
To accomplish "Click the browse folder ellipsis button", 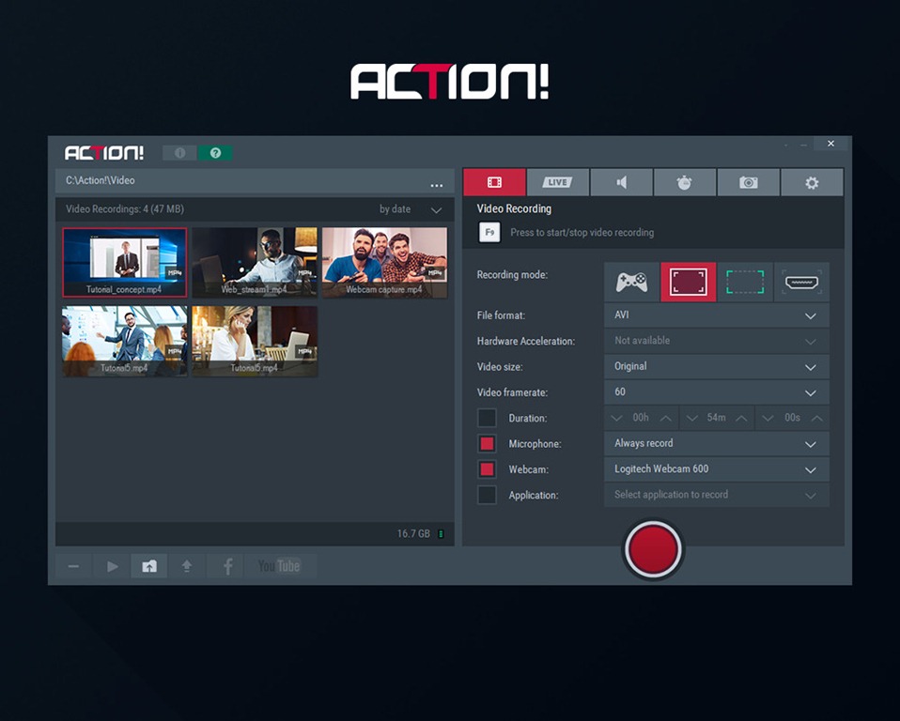I will (x=436, y=184).
